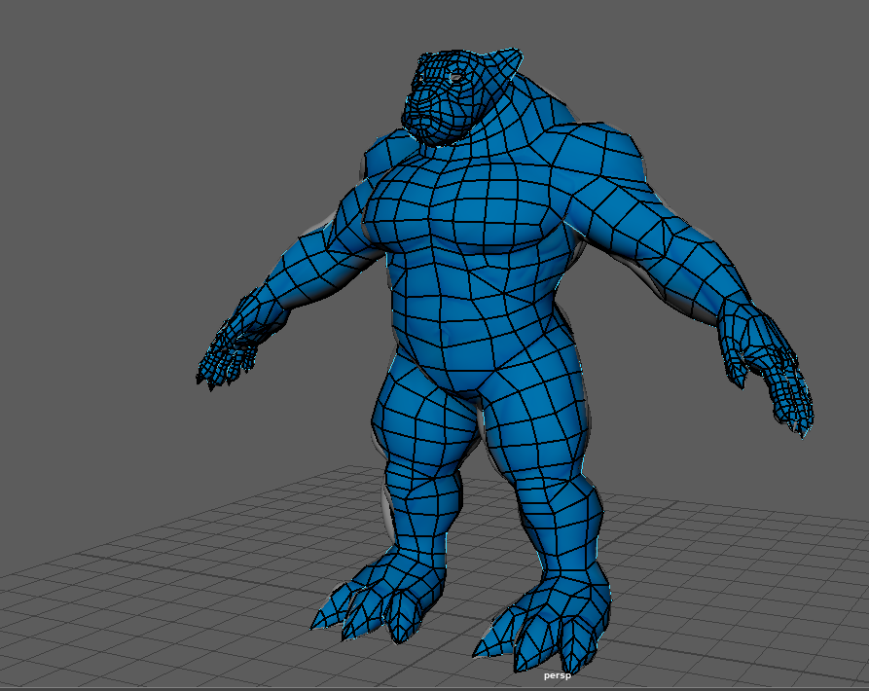
Task: Click the "persp" camera label
Action: point(557,675)
